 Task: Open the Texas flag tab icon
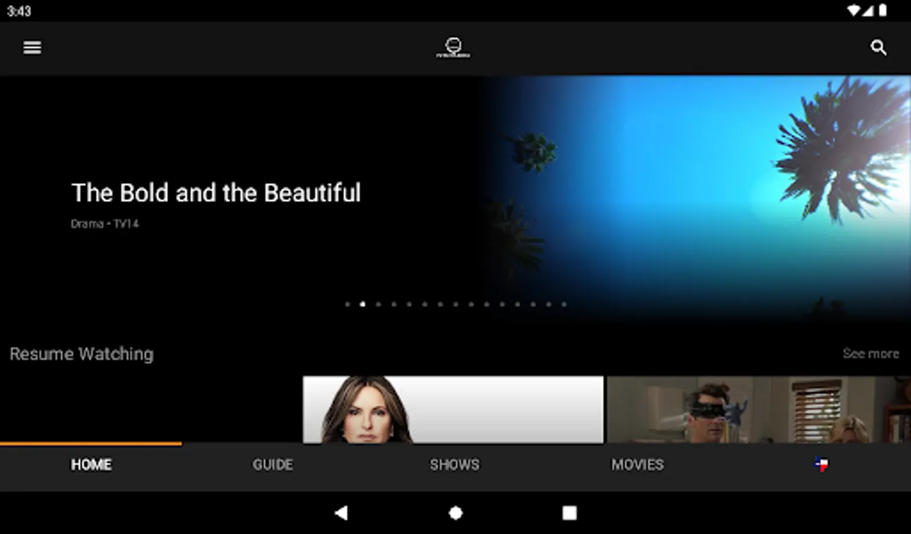pyautogui.click(x=821, y=465)
